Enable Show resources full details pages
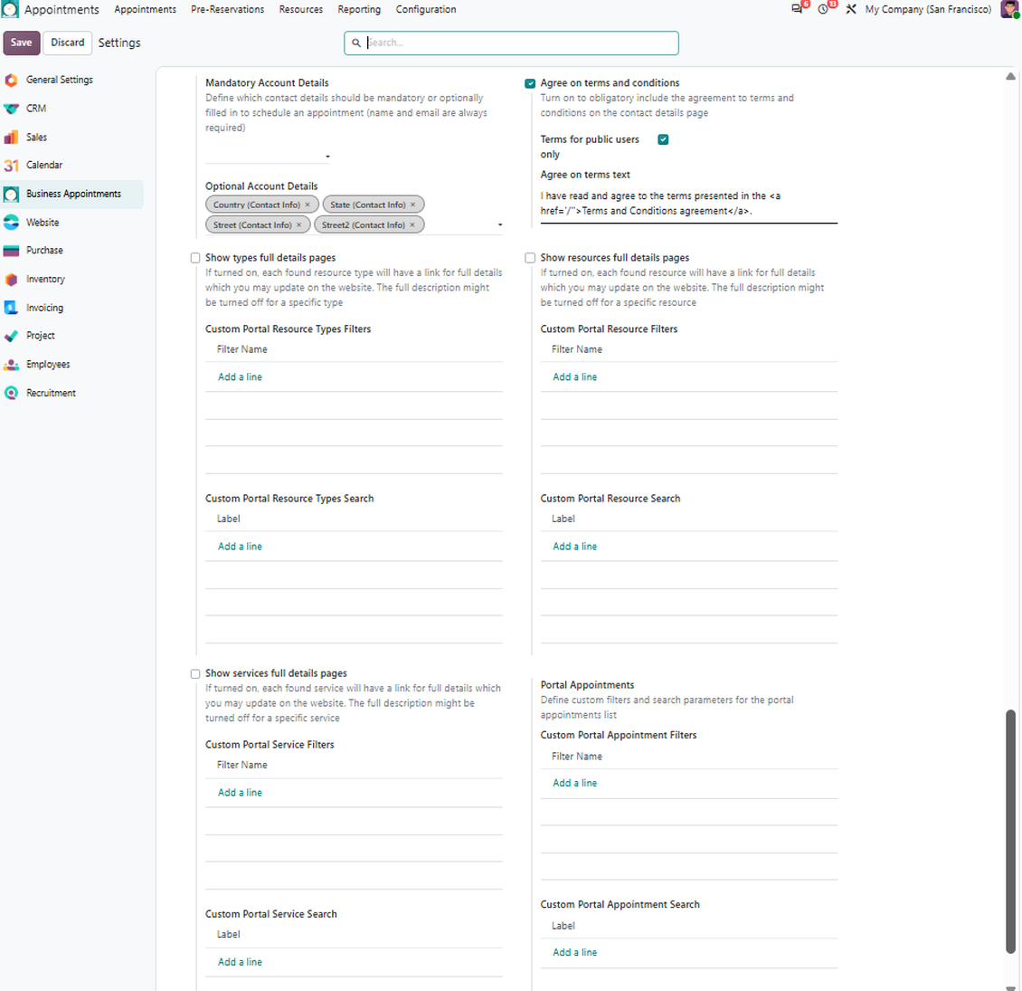Image resolution: width=1022 pixels, height=991 pixels. click(530, 258)
